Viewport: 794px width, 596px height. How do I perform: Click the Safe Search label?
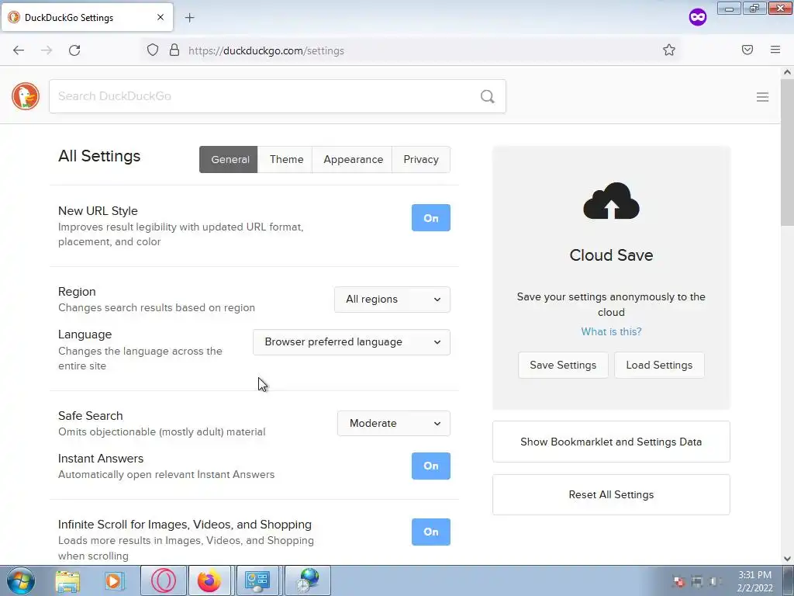pos(91,416)
